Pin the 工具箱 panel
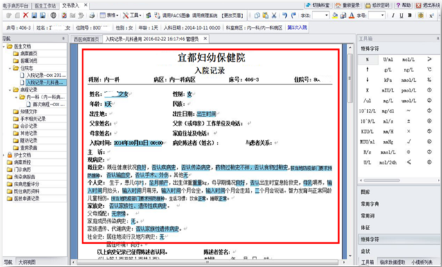Image resolution: width=442 pixels, height=267 pixels. pyautogui.click(x=438, y=38)
